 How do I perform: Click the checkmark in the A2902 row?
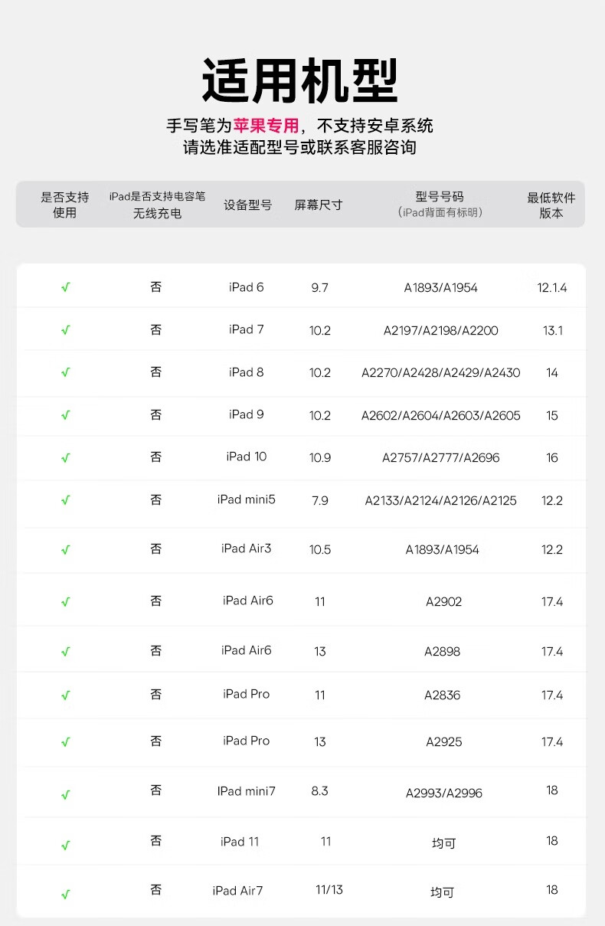(65, 602)
